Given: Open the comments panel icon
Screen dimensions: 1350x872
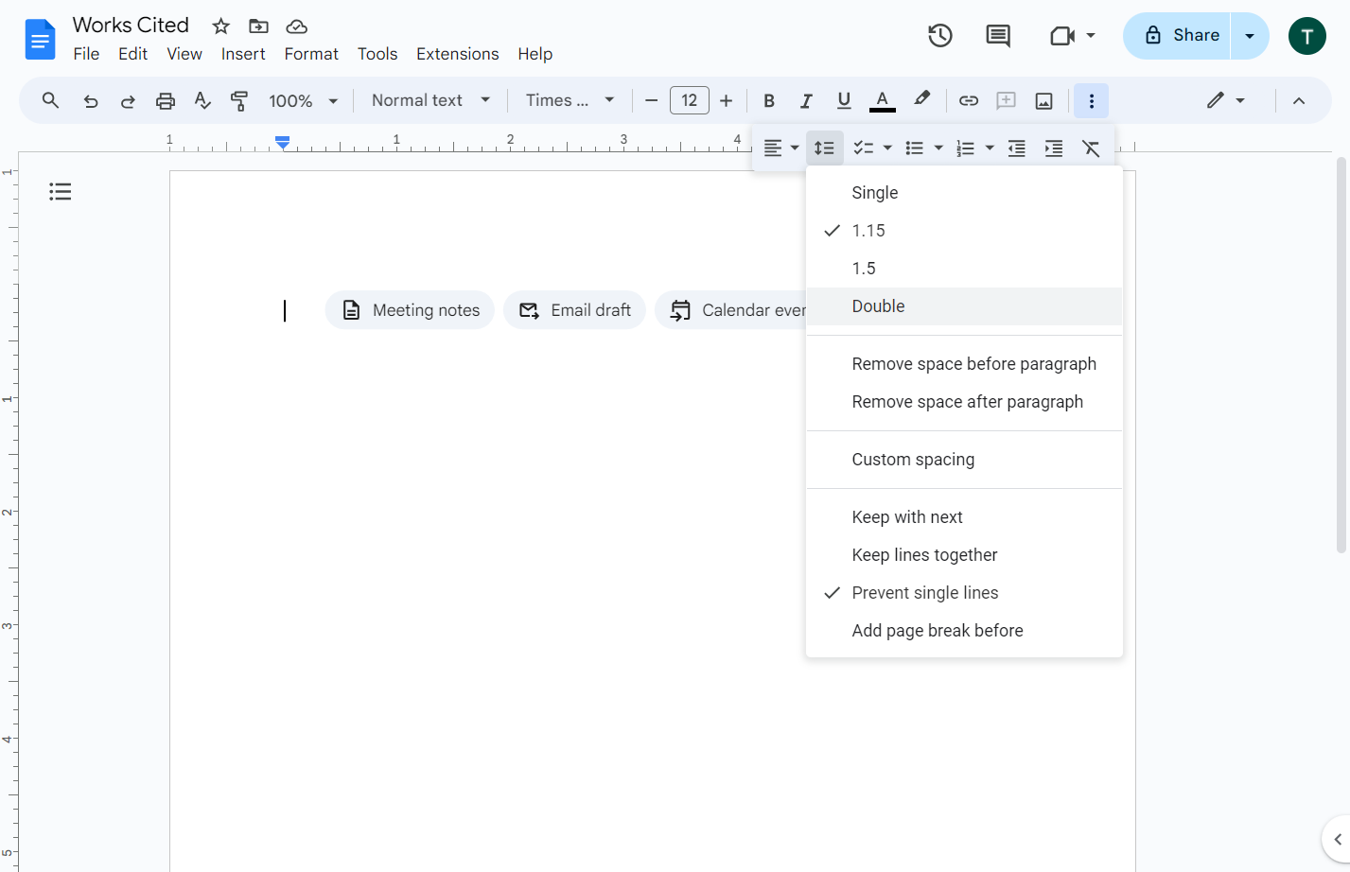Looking at the screenshot, I should 997,36.
